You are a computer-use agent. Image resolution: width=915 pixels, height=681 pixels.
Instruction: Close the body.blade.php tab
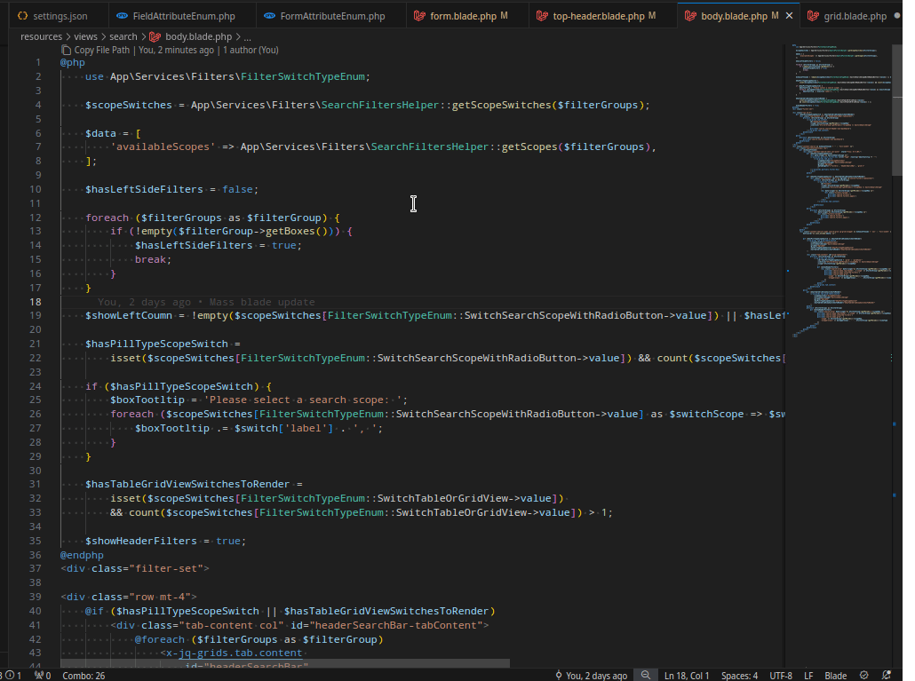pos(787,16)
